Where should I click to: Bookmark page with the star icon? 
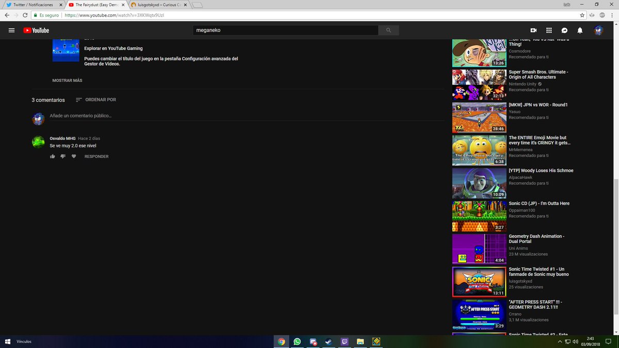(582, 15)
